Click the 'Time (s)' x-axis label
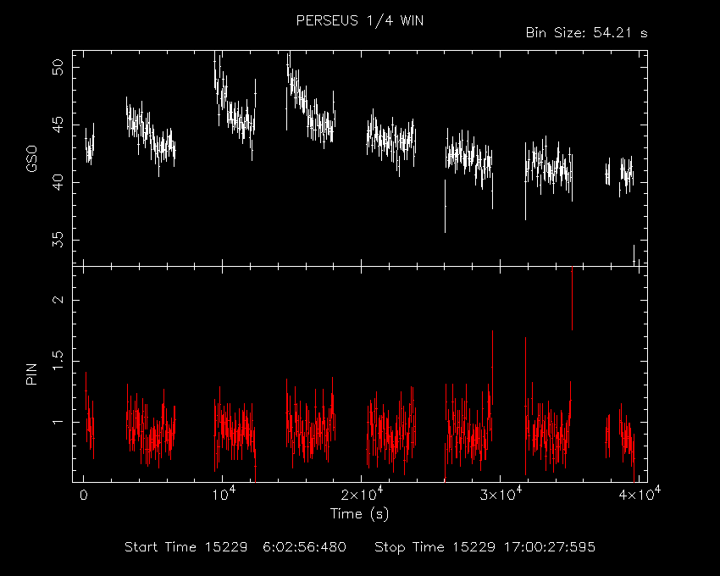Image resolution: width=720 pixels, height=576 pixels. point(359,513)
